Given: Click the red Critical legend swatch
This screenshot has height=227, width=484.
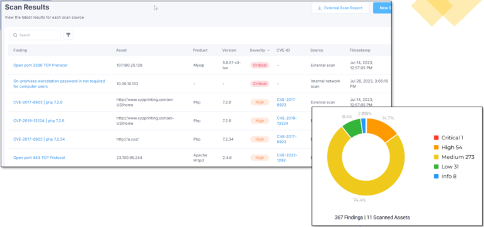Looking at the screenshot, I should coord(436,137).
